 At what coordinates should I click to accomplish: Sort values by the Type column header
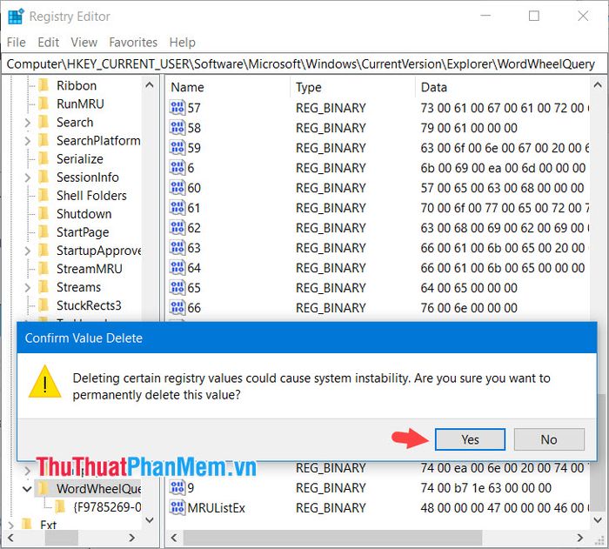(x=352, y=87)
